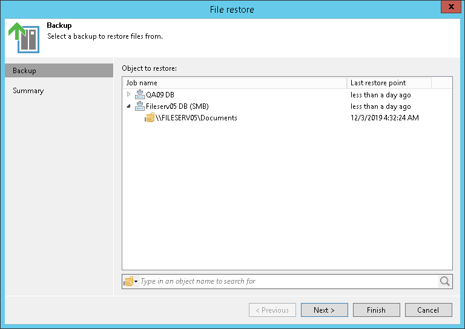Image resolution: width=465 pixels, height=329 pixels.
Task: Select the Fileserv05 DB (SMB) row
Action: [287, 106]
